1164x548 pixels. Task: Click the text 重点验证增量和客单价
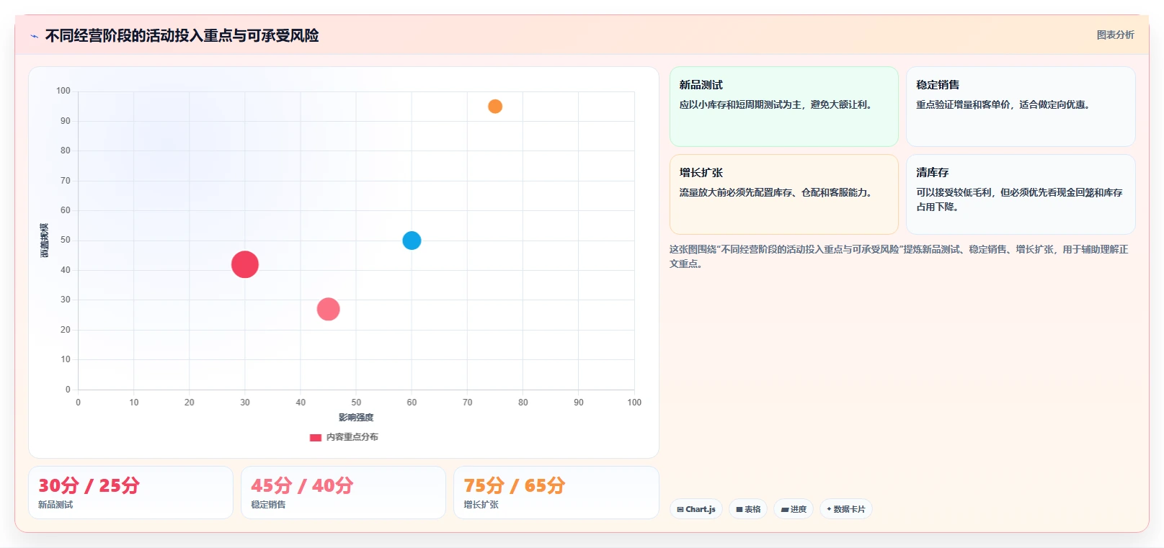[x=963, y=104]
